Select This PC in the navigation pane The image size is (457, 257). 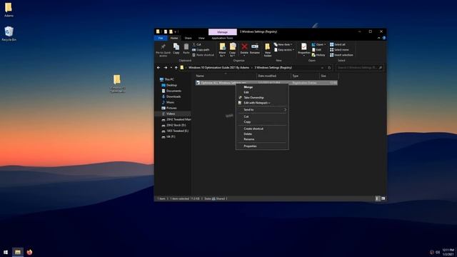point(166,79)
